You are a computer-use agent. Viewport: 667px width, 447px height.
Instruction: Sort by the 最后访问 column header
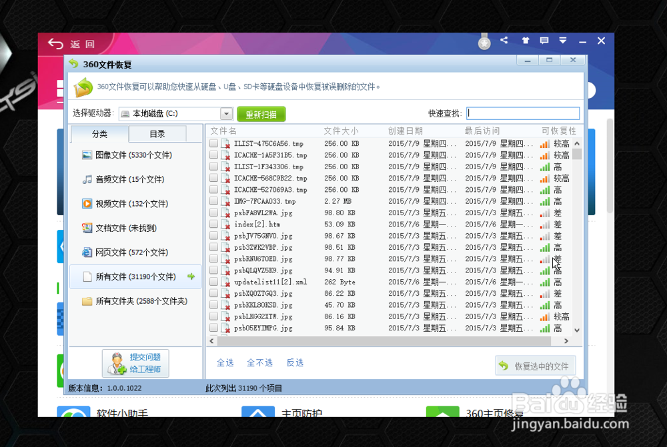click(x=482, y=131)
